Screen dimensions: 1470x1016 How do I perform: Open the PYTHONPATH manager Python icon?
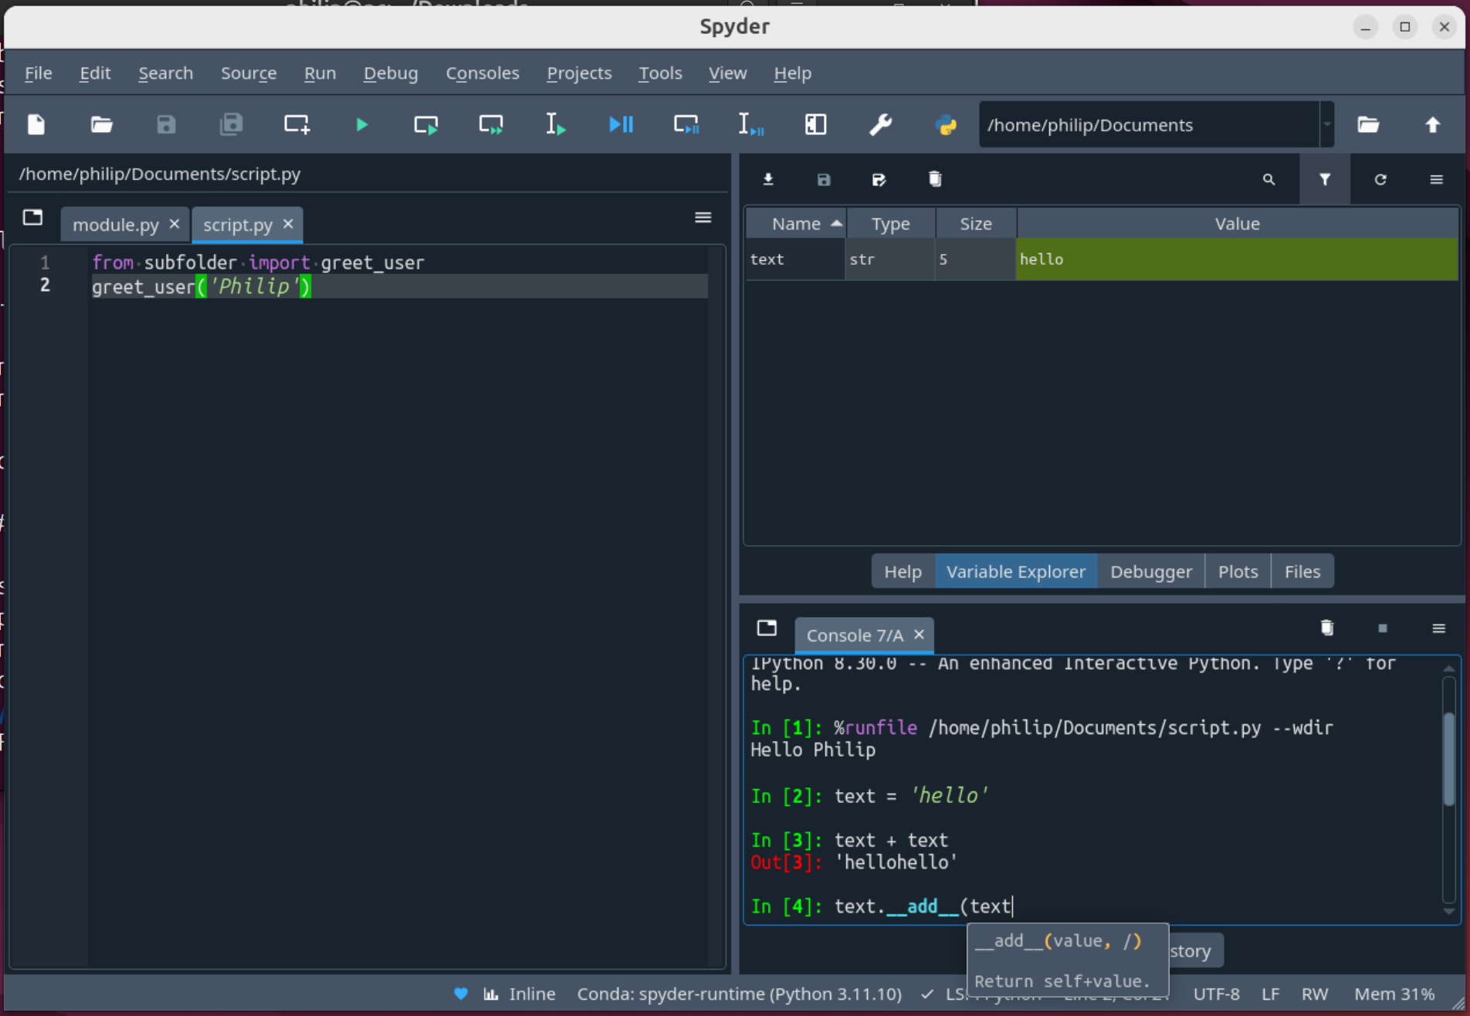click(x=946, y=124)
